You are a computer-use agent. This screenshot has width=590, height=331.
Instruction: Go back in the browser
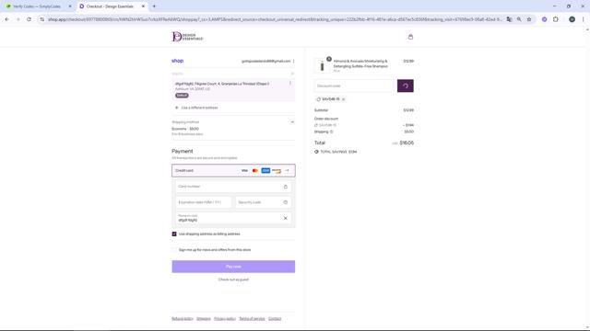click(7, 19)
